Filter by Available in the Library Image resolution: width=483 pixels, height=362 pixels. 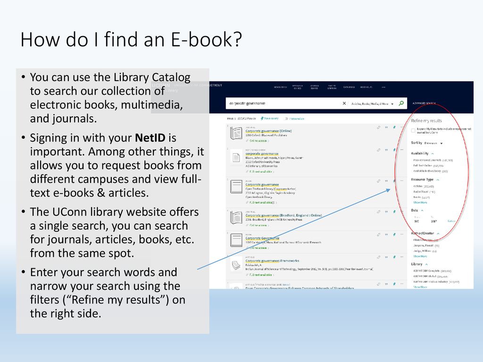[x=431, y=171]
